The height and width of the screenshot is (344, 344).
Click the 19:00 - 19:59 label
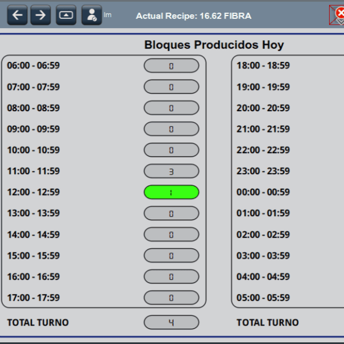(x=263, y=87)
